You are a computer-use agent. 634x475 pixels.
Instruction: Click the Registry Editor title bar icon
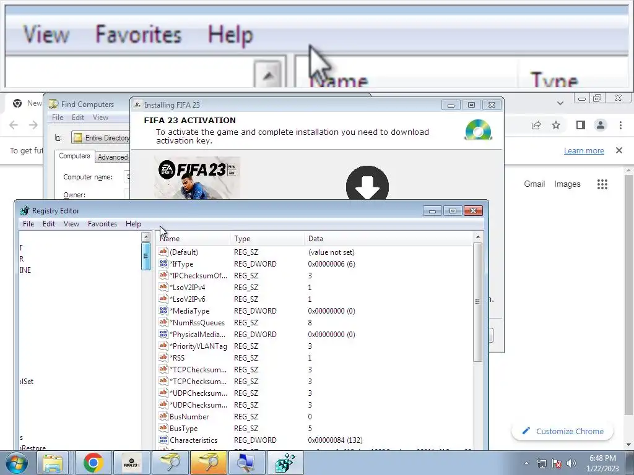pos(25,210)
